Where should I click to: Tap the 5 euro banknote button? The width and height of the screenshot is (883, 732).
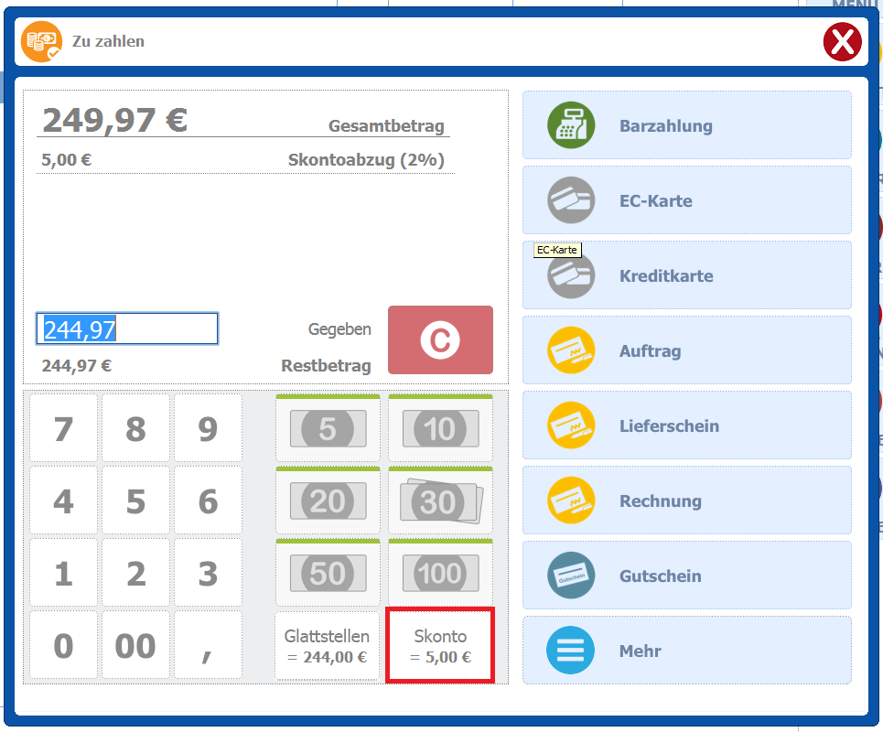pos(328,428)
